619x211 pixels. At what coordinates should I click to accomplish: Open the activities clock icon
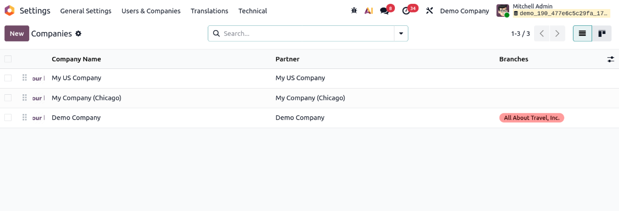[406, 11]
